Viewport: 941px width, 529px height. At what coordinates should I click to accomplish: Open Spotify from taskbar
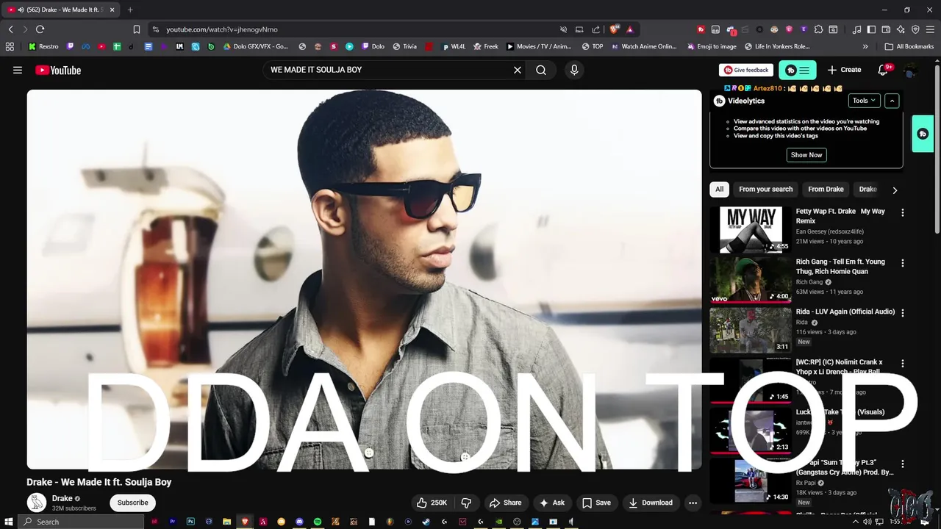coord(318,522)
